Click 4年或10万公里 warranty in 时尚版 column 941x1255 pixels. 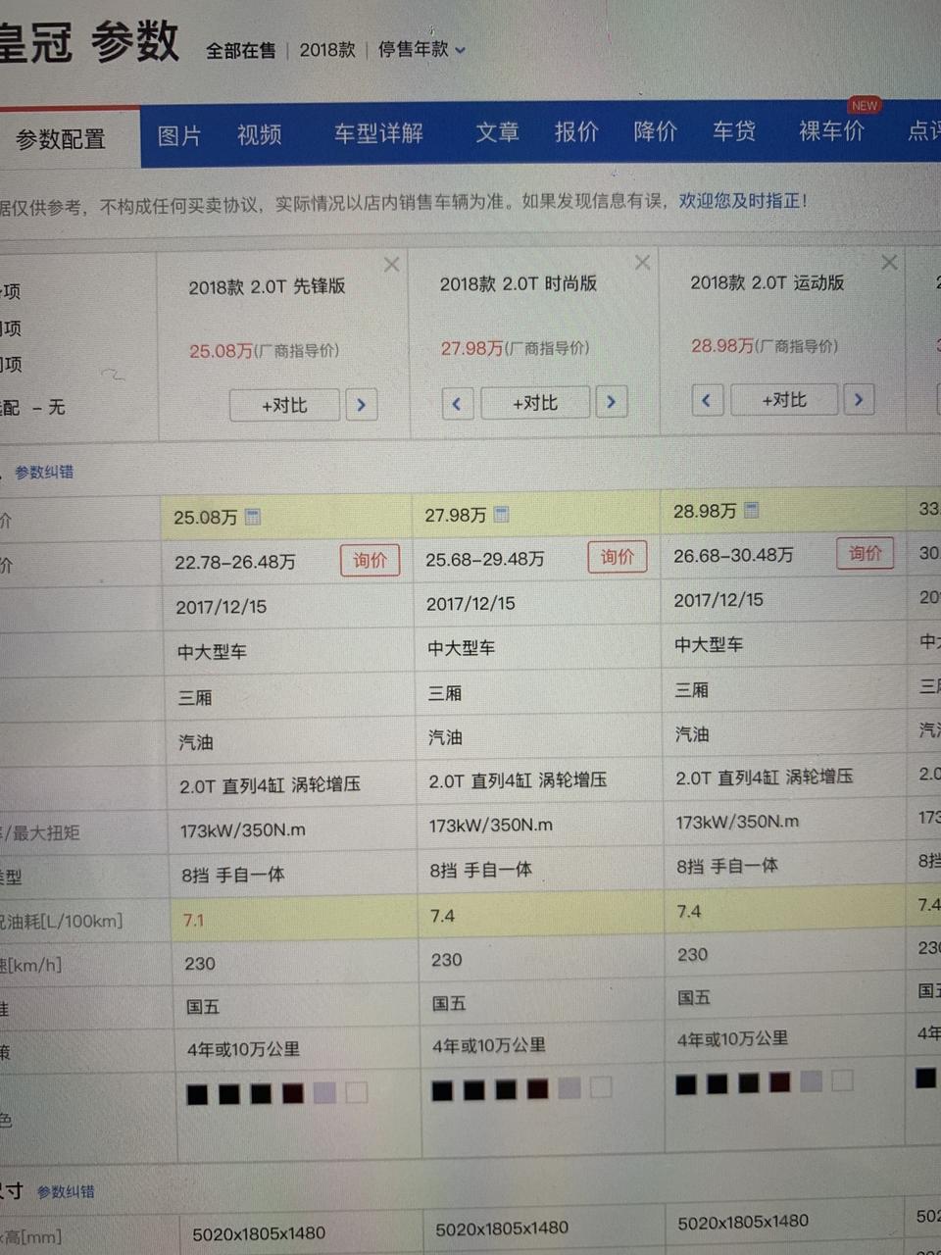(489, 1046)
